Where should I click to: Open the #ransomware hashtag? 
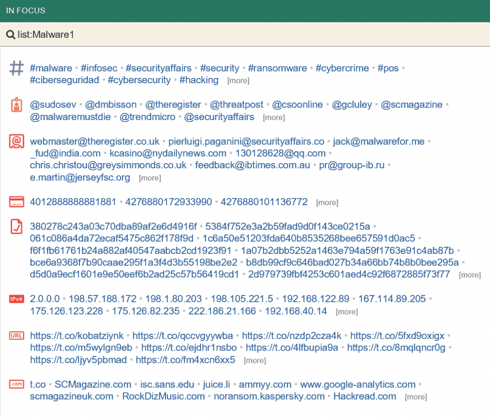[x=278, y=68]
